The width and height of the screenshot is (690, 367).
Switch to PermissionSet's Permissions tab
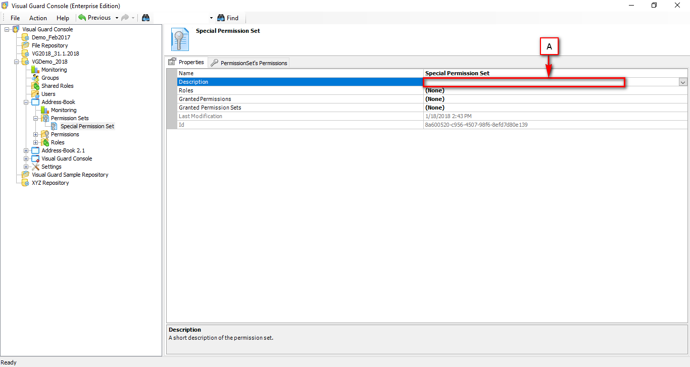[x=249, y=63]
